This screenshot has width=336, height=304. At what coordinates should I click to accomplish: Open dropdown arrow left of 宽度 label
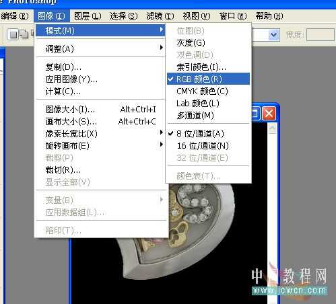[x=274, y=35]
